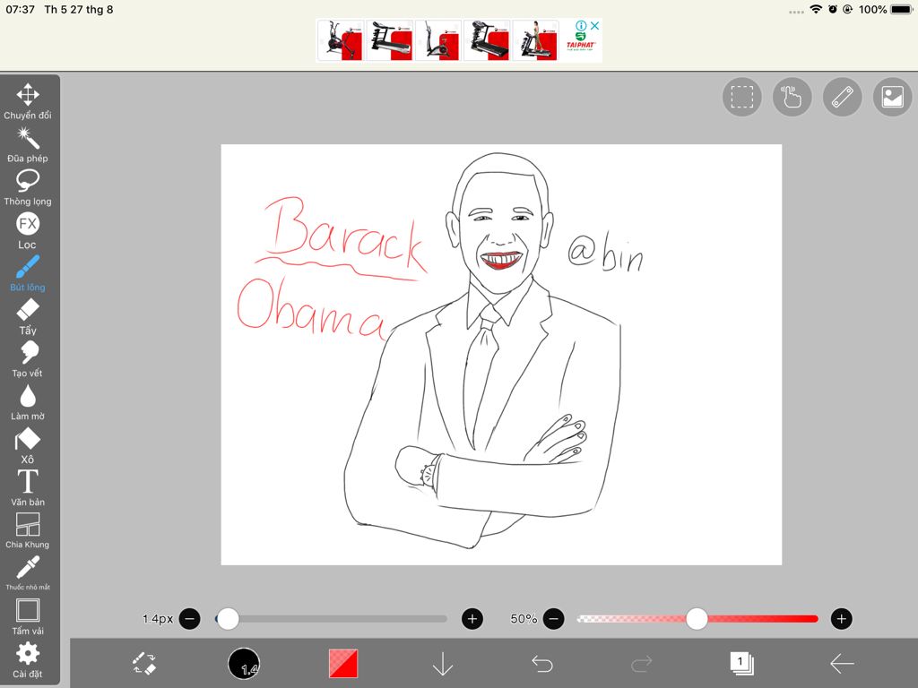
Task: Tap the battery indicator
Action: (902, 9)
